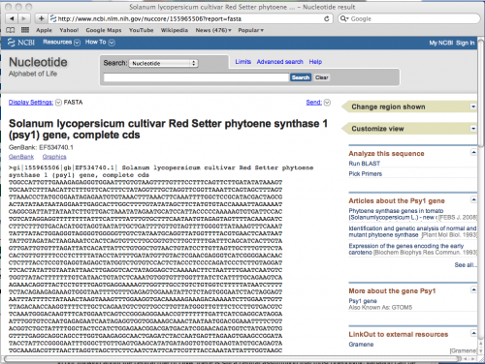This screenshot has height=364, width=485.
Task: Open the Display Settings link
Action: (x=31, y=103)
